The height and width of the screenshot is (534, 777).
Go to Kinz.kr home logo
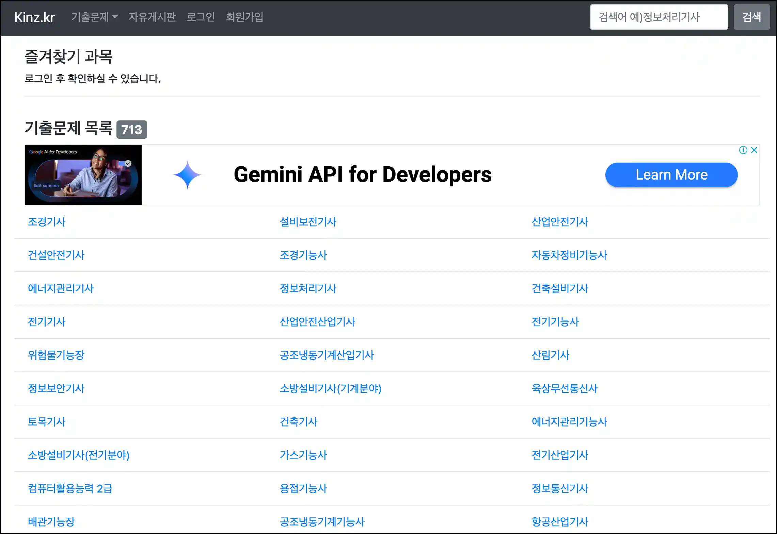[x=34, y=17]
